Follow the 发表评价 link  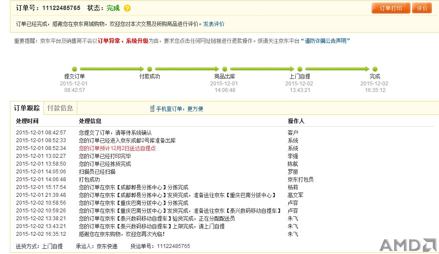[x=214, y=24]
